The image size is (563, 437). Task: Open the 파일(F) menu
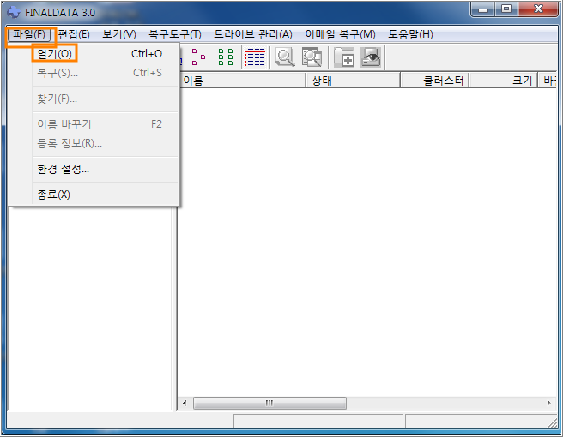[x=29, y=35]
